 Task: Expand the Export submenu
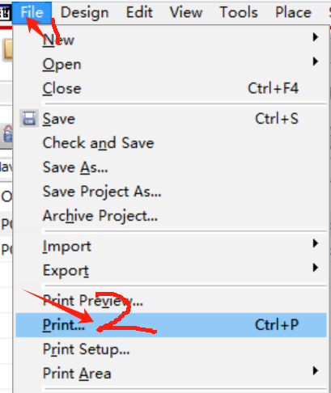click(x=171, y=270)
